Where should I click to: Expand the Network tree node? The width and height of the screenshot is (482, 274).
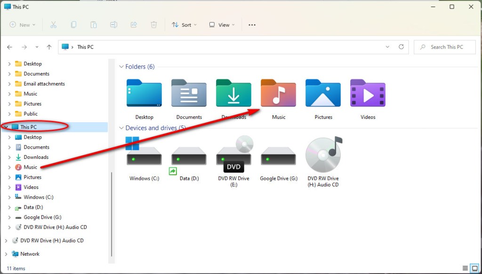point(6,254)
